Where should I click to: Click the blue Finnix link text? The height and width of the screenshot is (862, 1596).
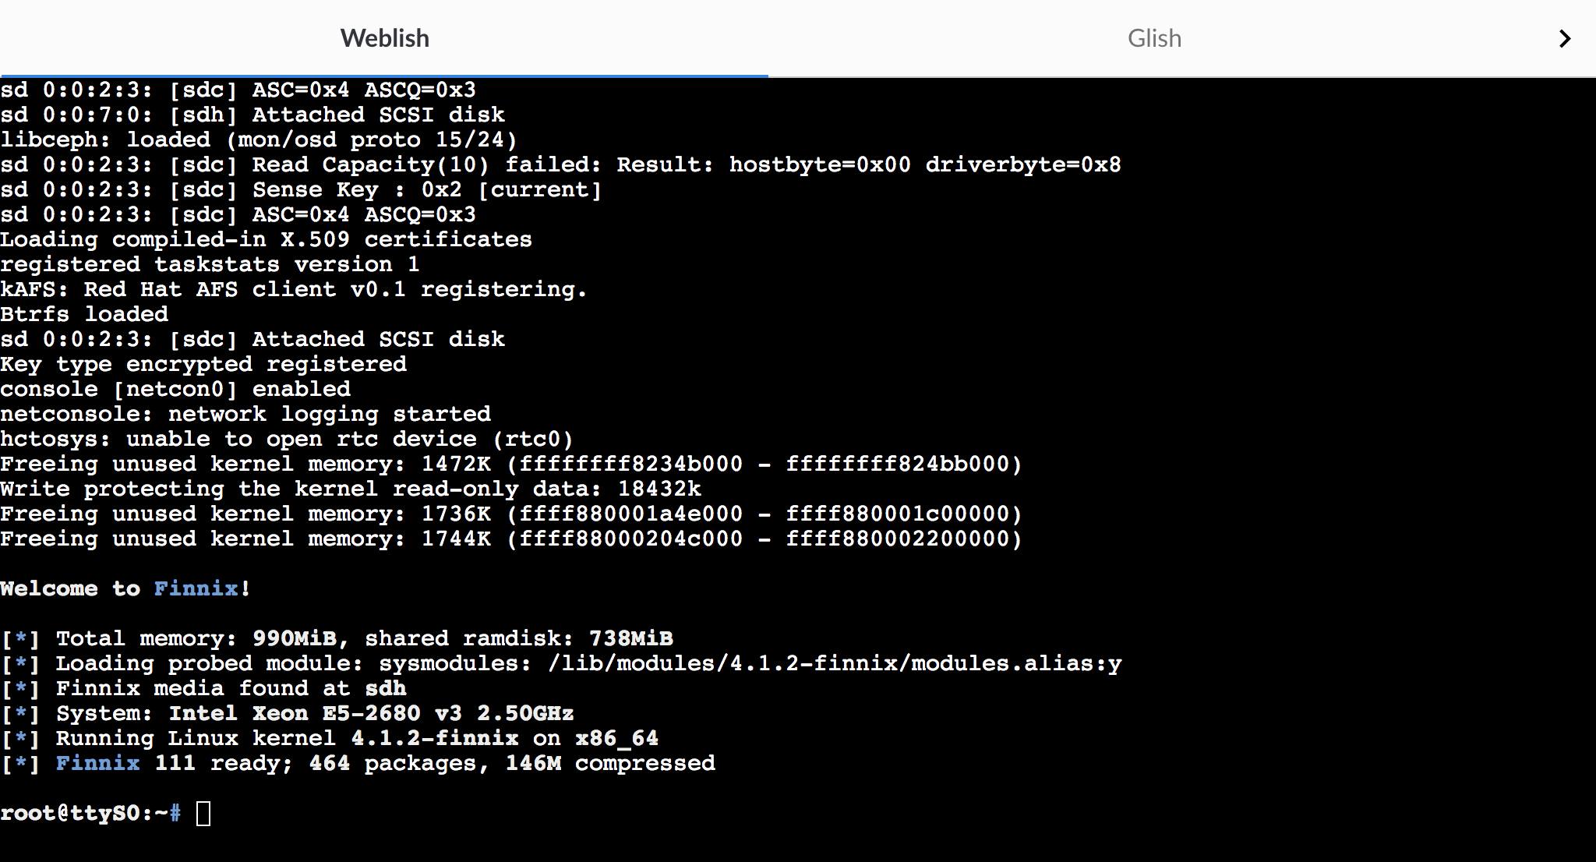pos(193,588)
